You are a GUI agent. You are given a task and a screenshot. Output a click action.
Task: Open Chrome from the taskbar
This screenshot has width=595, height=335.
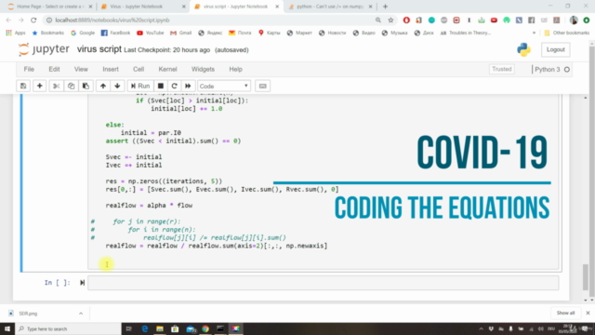coord(205,328)
